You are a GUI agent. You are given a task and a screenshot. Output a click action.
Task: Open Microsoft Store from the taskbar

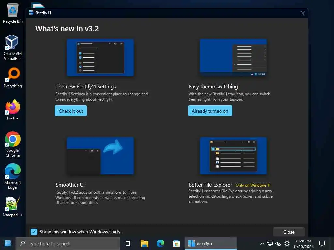pos(176,243)
